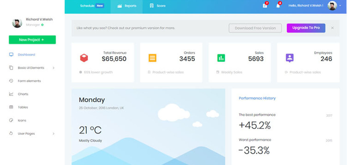The width and height of the screenshot is (347, 165).
Task: Click the red cube Total Revenue icon
Action: point(84,58)
